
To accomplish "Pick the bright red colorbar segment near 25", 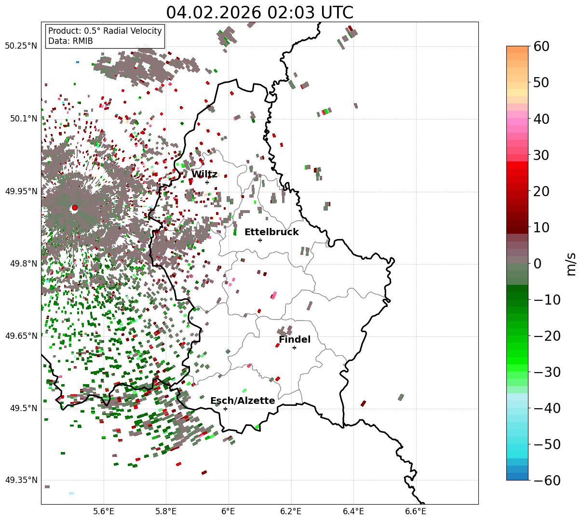I will [517, 165].
